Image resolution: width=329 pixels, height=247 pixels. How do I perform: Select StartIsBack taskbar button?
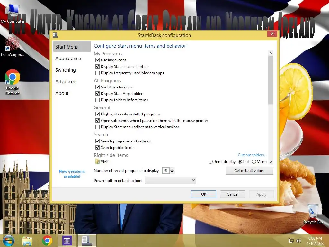[x=87, y=241]
